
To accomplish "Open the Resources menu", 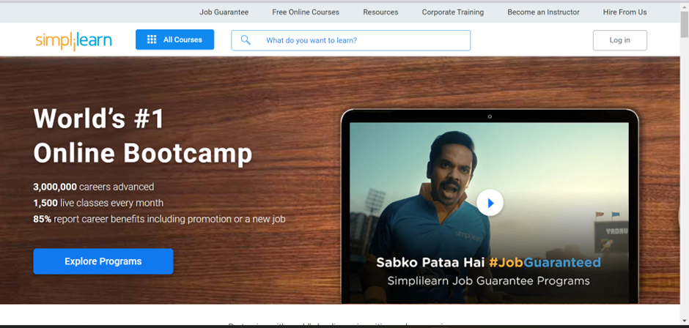I will [x=380, y=12].
